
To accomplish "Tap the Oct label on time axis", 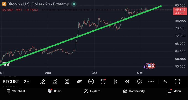I will 140,73.
